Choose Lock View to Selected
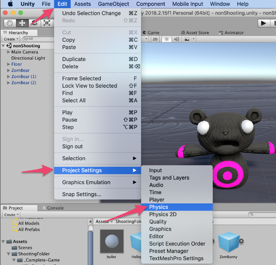Viewport: 276px width, 265px height. click(98, 86)
